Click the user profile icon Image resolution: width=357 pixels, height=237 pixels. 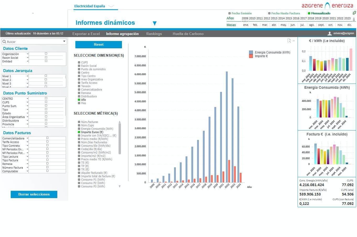[330, 33]
